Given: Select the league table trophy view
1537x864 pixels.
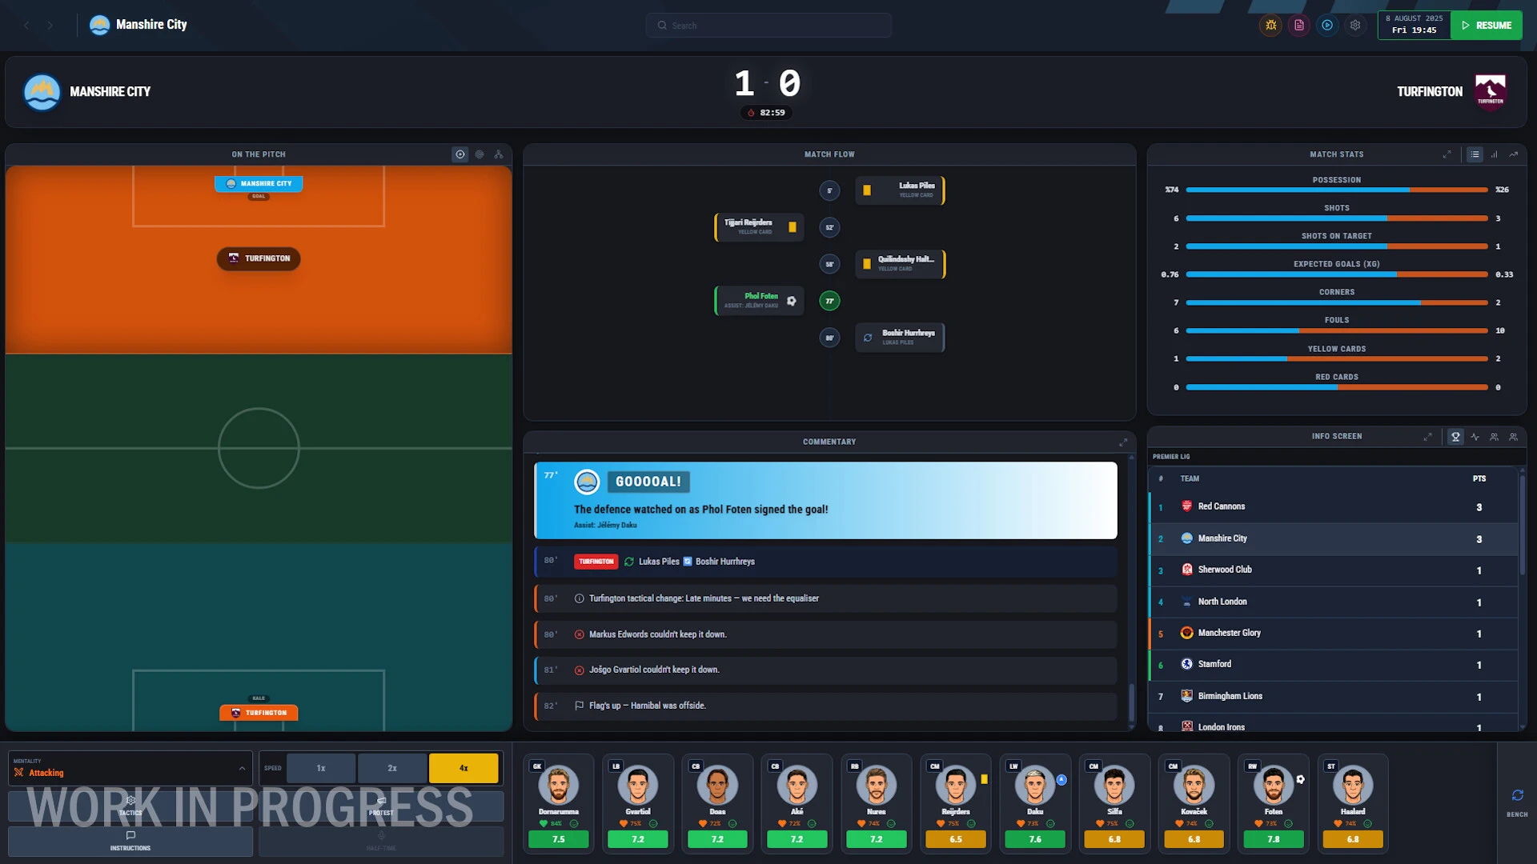Looking at the screenshot, I should [x=1455, y=437].
